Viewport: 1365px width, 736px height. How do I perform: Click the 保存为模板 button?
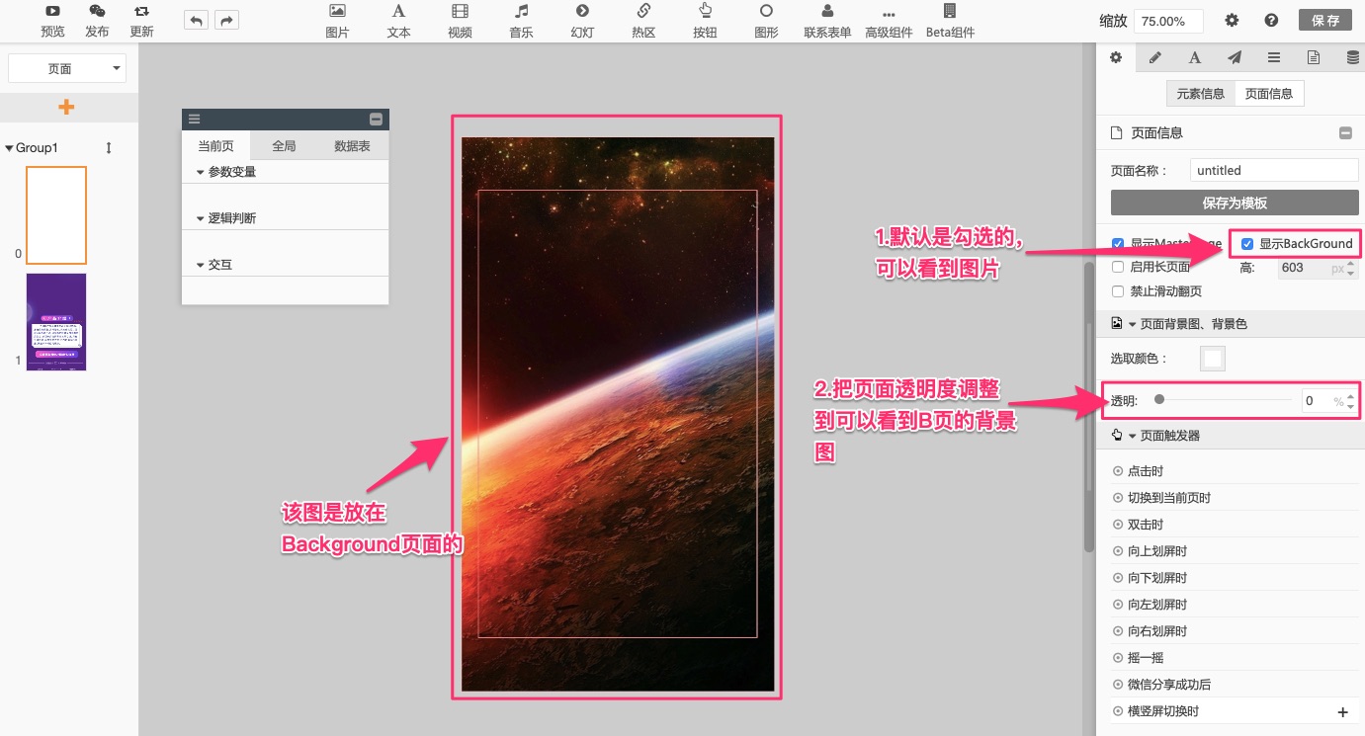[1235, 203]
